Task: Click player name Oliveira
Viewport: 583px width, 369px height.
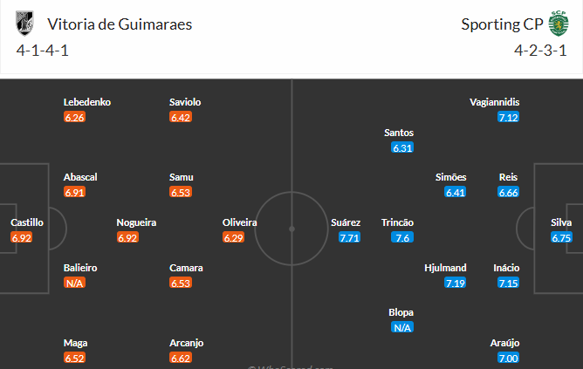Action: coord(240,222)
